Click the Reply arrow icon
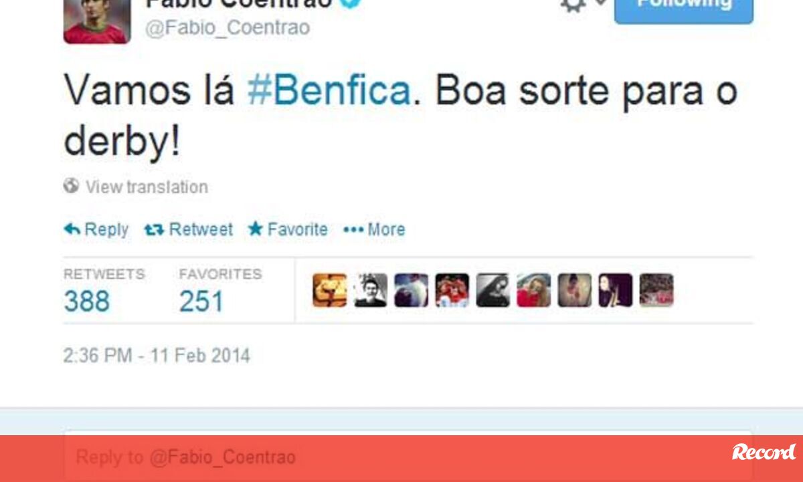 pos(72,229)
